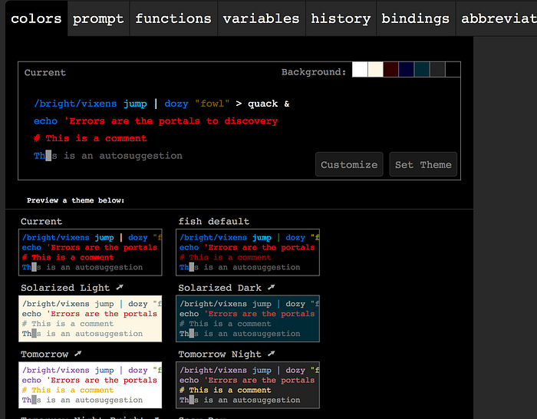
Task: Open Tomorrow theme external link arrow
Action: [78, 354]
